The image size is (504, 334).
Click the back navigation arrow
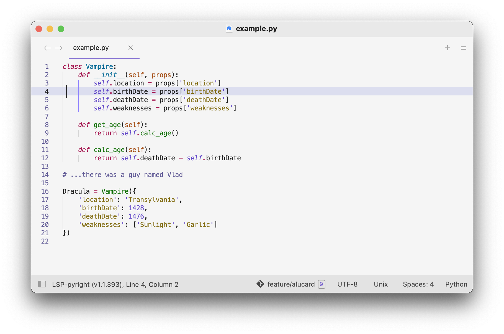click(x=47, y=48)
